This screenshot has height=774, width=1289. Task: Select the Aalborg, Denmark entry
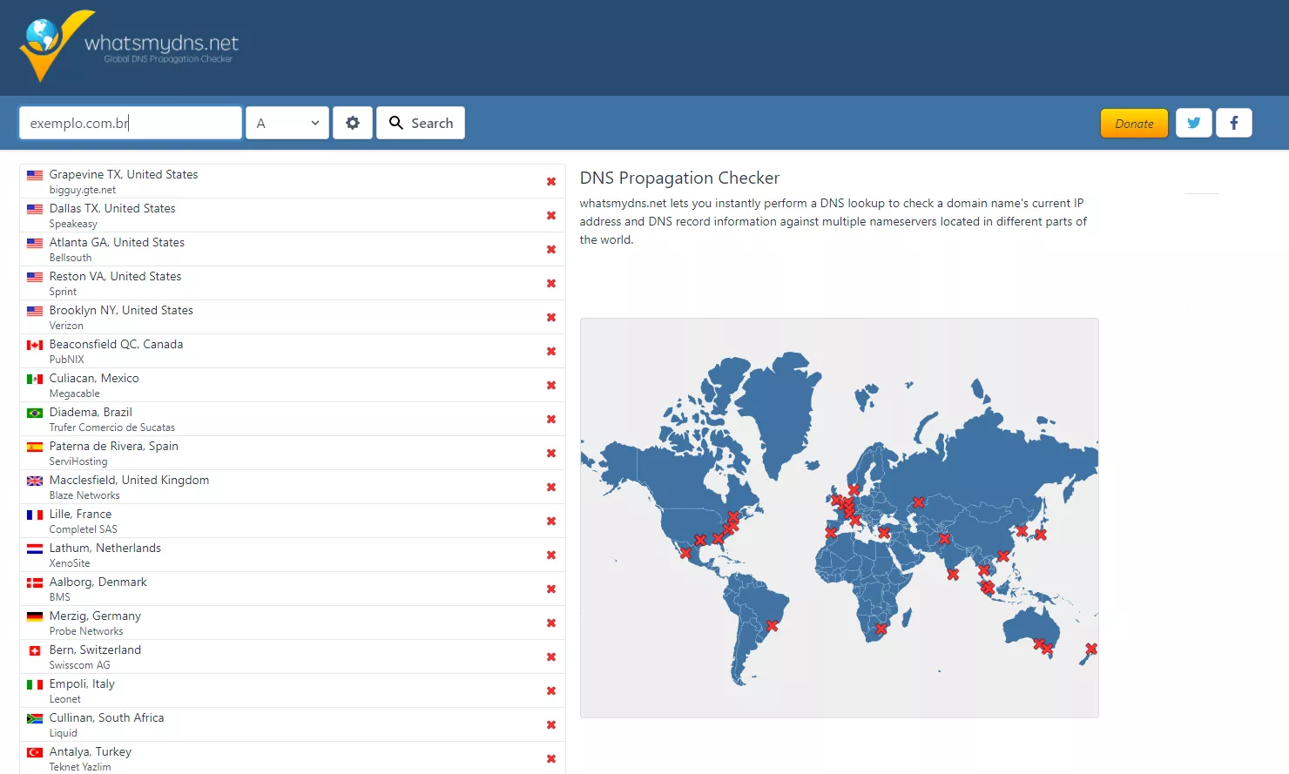tap(293, 589)
